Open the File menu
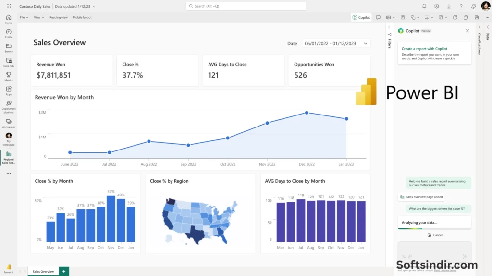The width and height of the screenshot is (492, 276). coord(24,17)
